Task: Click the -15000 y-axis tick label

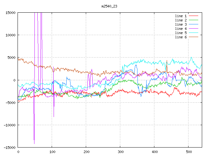Action: pyautogui.click(x=9, y=147)
